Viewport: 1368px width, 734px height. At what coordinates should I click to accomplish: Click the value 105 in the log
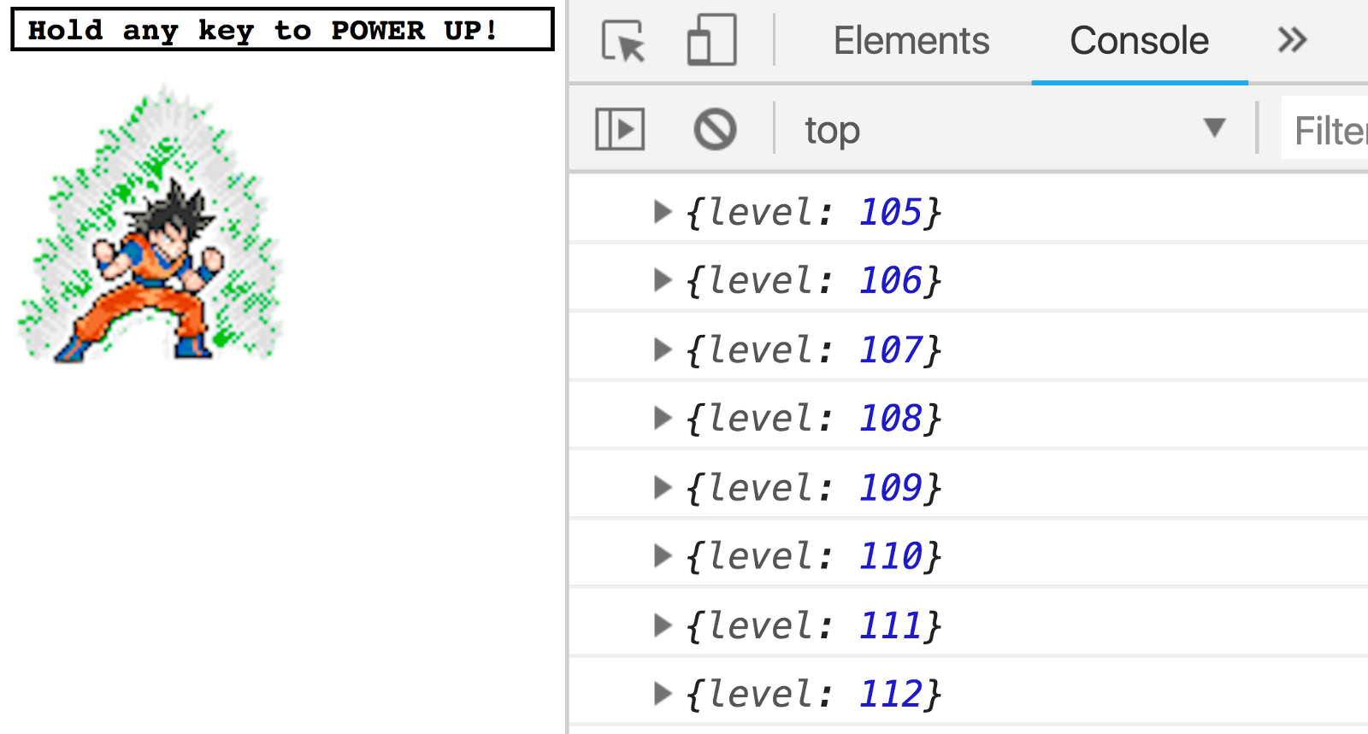point(890,212)
